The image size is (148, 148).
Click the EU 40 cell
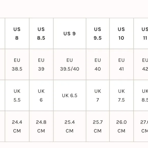click(98, 65)
